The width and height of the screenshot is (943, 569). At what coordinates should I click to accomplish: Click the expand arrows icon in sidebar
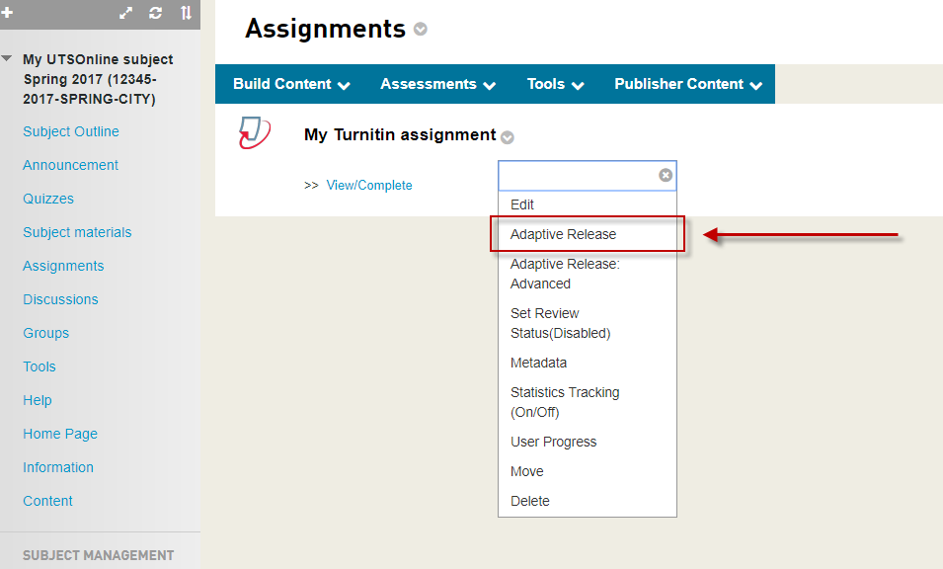click(x=125, y=13)
